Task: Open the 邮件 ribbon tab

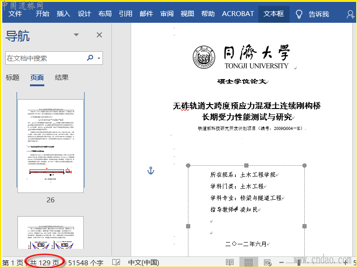Action: click(146, 14)
